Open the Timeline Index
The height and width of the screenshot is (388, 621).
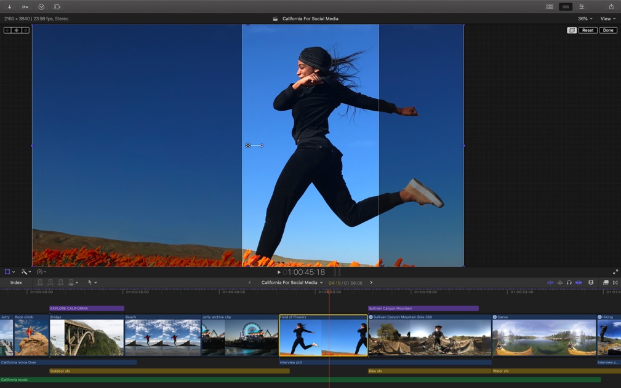pyautogui.click(x=15, y=282)
